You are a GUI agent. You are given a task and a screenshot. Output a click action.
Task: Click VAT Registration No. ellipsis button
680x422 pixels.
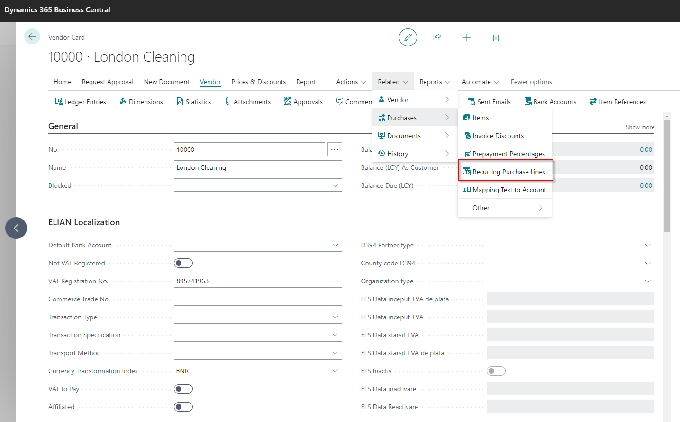point(335,281)
